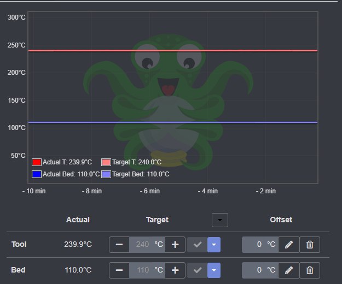Image resolution: width=342 pixels, height=284 pixels.
Task: Open Tool temperature presets dropdown arrow
Action: [x=214, y=245]
